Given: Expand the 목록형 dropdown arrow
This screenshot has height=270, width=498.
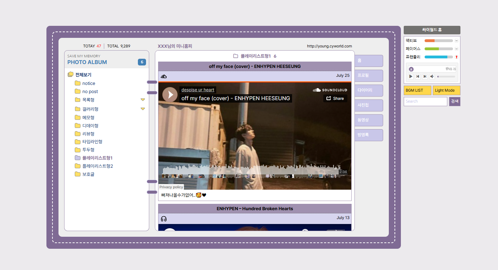Looking at the screenshot, I should (x=143, y=100).
